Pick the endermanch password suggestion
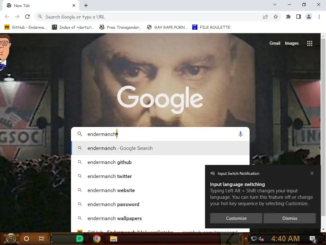The image size is (326, 245). point(138,204)
